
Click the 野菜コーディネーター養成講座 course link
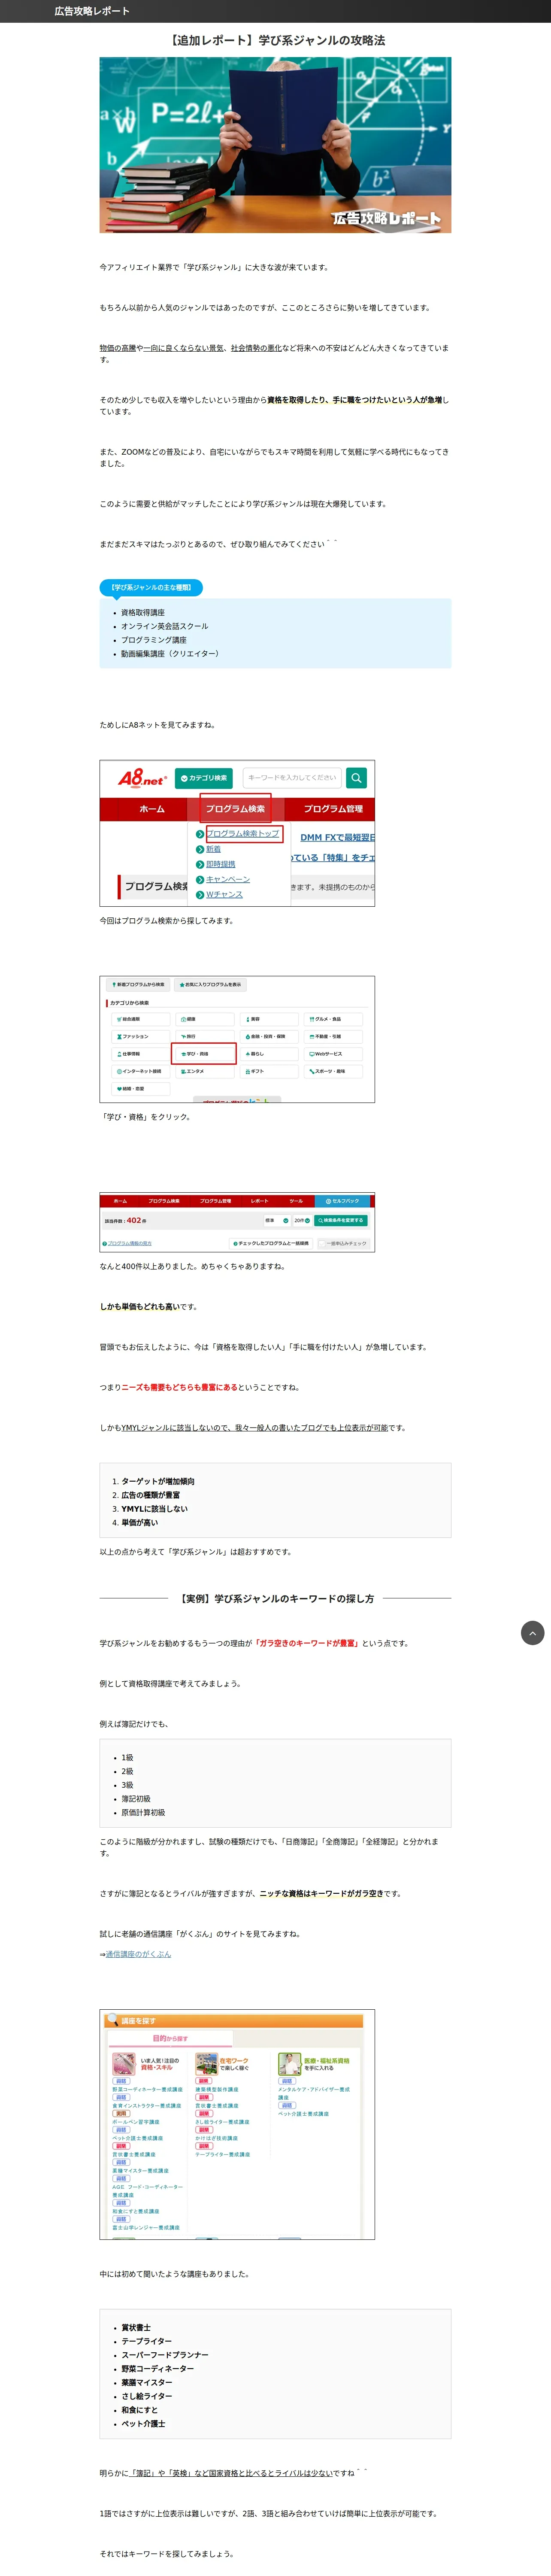148,2089
